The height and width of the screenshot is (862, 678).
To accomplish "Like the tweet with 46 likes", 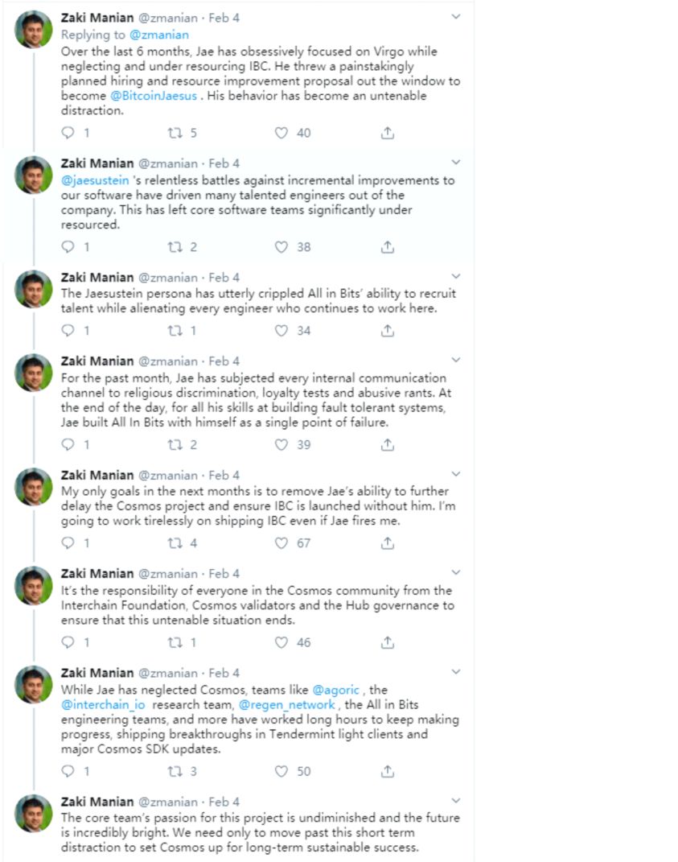I will coord(281,642).
